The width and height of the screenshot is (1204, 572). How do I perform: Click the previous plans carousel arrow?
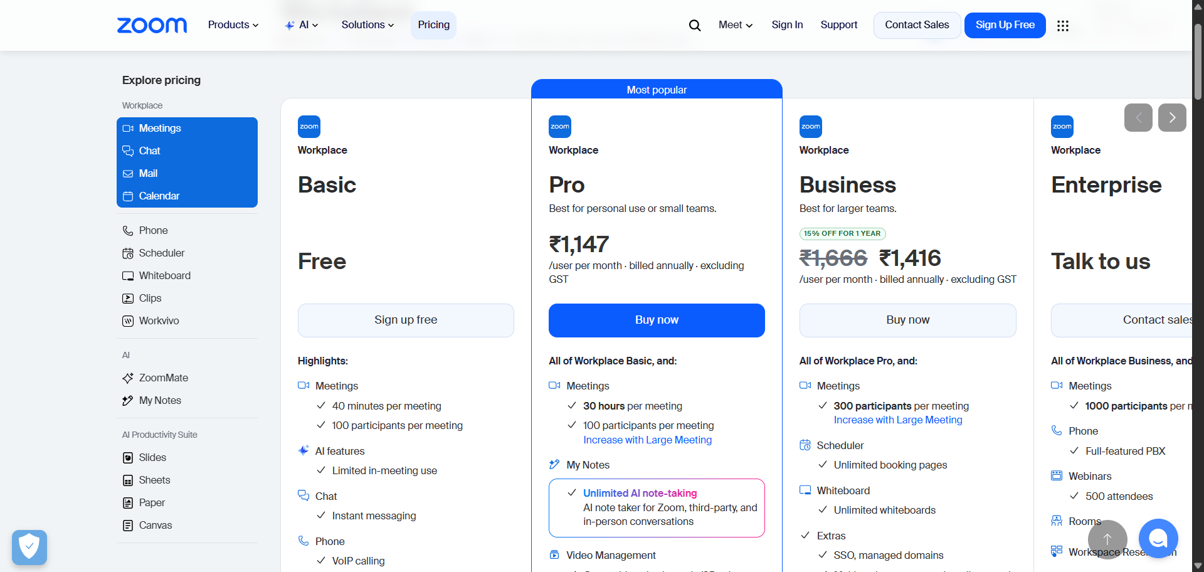(1138, 117)
